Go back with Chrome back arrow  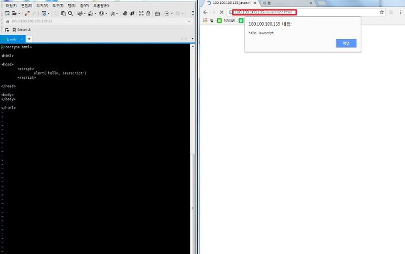[x=205, y=12]
